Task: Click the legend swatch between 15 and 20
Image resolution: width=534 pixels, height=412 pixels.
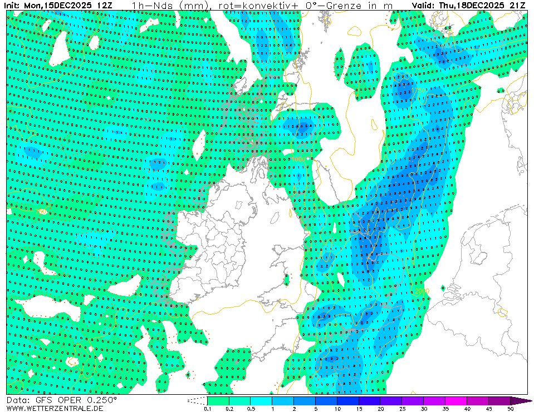Action: tap(370, 400)
